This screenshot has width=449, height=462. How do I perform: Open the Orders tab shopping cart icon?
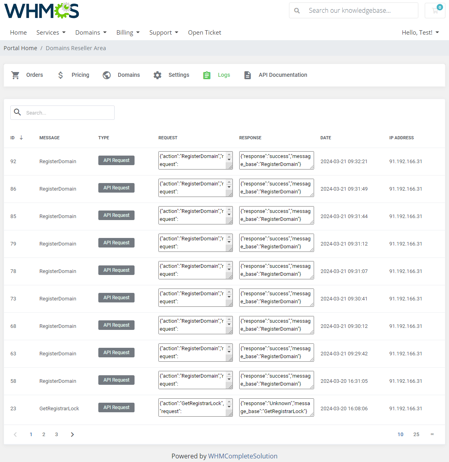(15, 75)
